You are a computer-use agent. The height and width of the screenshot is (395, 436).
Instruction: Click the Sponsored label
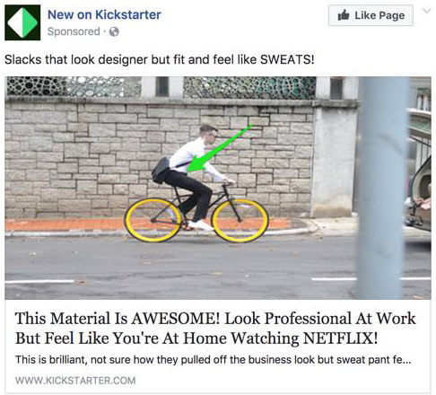74,31
